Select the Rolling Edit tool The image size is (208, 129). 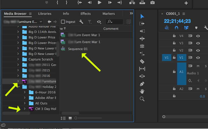pyautogui.click(x=142, y=46)
